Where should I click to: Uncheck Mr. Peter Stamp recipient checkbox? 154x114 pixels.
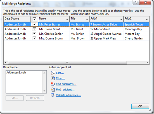point(34,24)
